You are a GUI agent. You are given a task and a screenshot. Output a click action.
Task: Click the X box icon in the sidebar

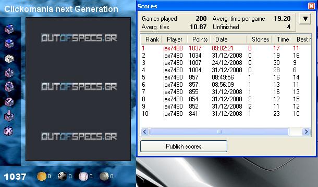tap(8, 131)
